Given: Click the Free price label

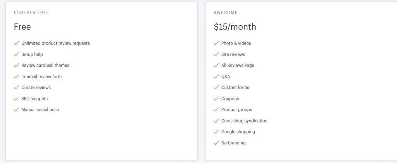Looking at the screenshot, I should pos(22,27).
